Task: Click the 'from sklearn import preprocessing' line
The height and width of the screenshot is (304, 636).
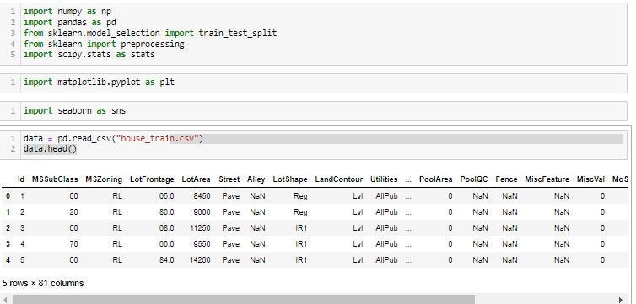Action: [104, 44]
